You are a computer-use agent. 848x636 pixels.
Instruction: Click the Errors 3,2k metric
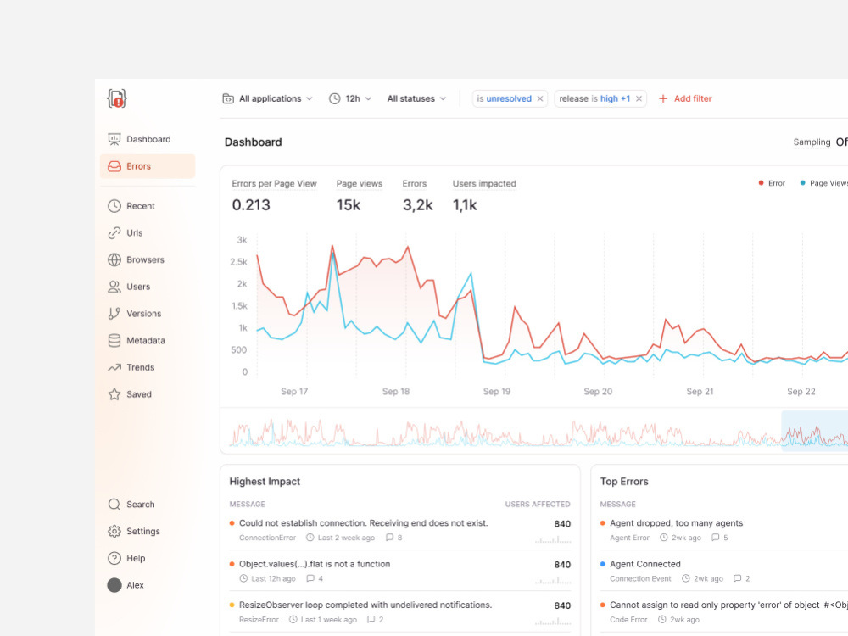coord(417,195)
